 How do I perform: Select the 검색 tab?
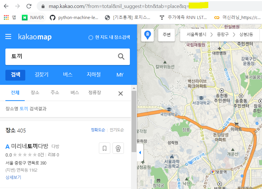pyautogui.click(x=15, y=75)
